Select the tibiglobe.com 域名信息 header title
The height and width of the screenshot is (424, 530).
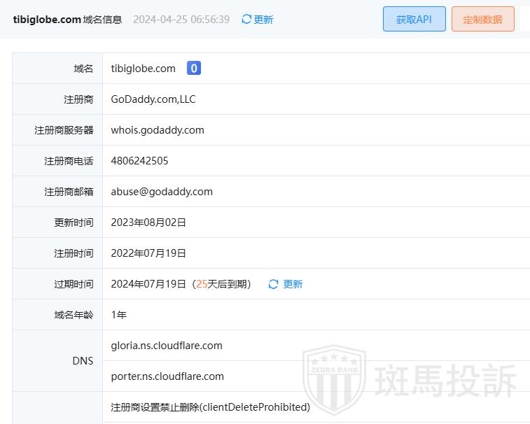click(67, 20)
